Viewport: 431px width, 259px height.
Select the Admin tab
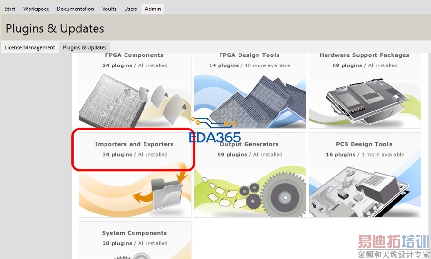153,9
